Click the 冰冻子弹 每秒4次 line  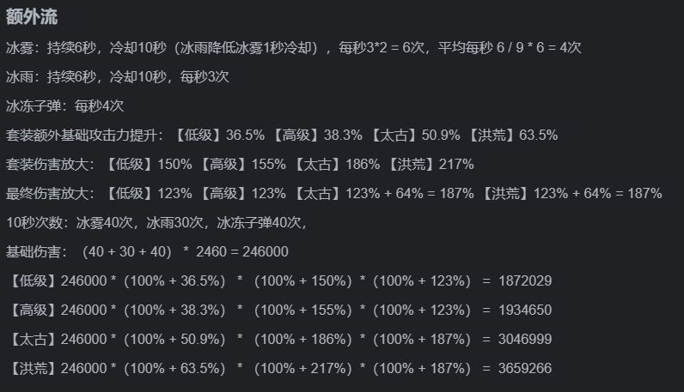click(65, 106)
